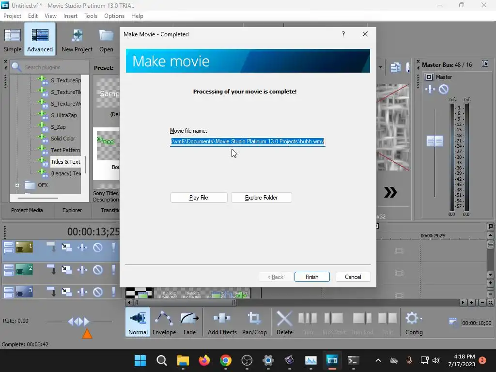Open the Pan/Crop tool
Viewport: 496px width, 372px height.
[x=254, y=323]
